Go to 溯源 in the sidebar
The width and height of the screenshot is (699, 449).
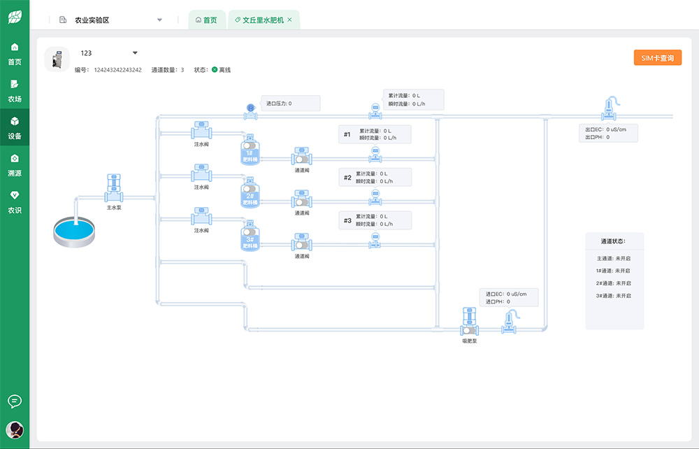pyautogui.click(x=15, y=164)
